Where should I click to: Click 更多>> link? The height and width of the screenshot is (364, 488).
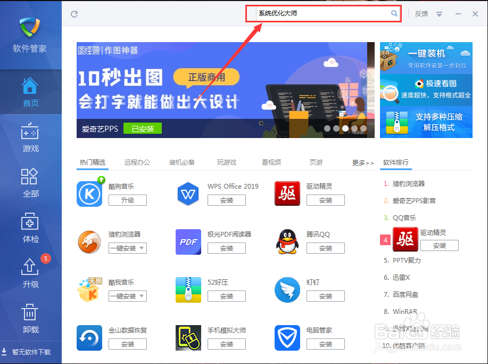coord(363,163)
